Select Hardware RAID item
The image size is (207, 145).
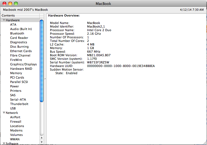[21, 69]
